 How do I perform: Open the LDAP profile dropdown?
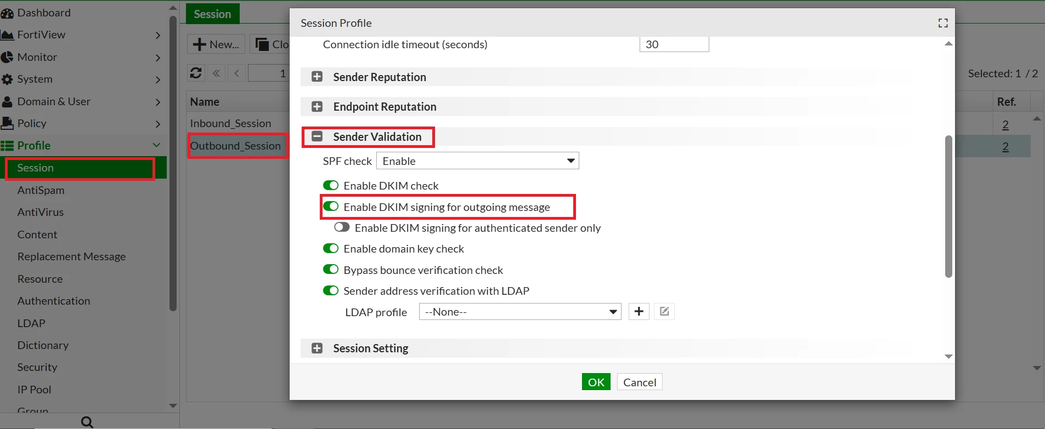click(520, 312)
